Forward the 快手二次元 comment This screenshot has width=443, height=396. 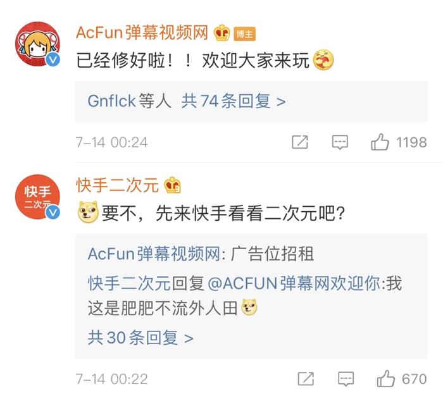click(305, 379)
